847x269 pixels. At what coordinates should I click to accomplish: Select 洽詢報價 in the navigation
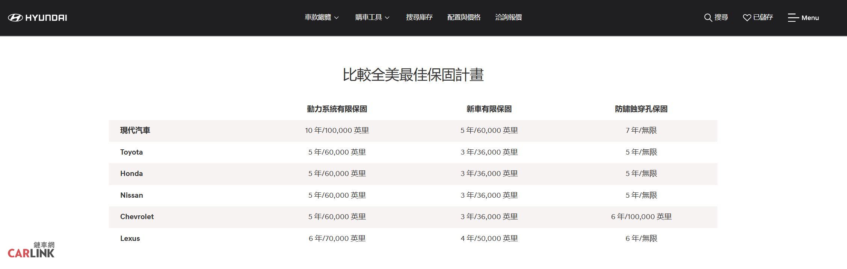point(508,17)
